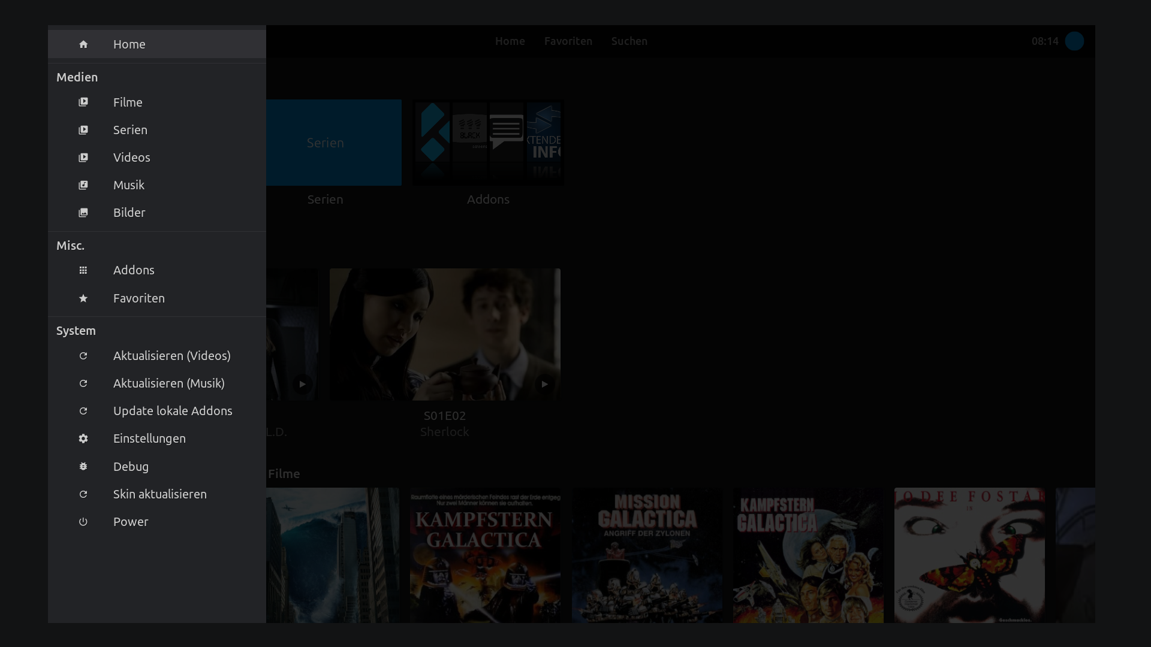Open Power menu entry
This screenshot has width=1151, height=647.
pos(157,522)
